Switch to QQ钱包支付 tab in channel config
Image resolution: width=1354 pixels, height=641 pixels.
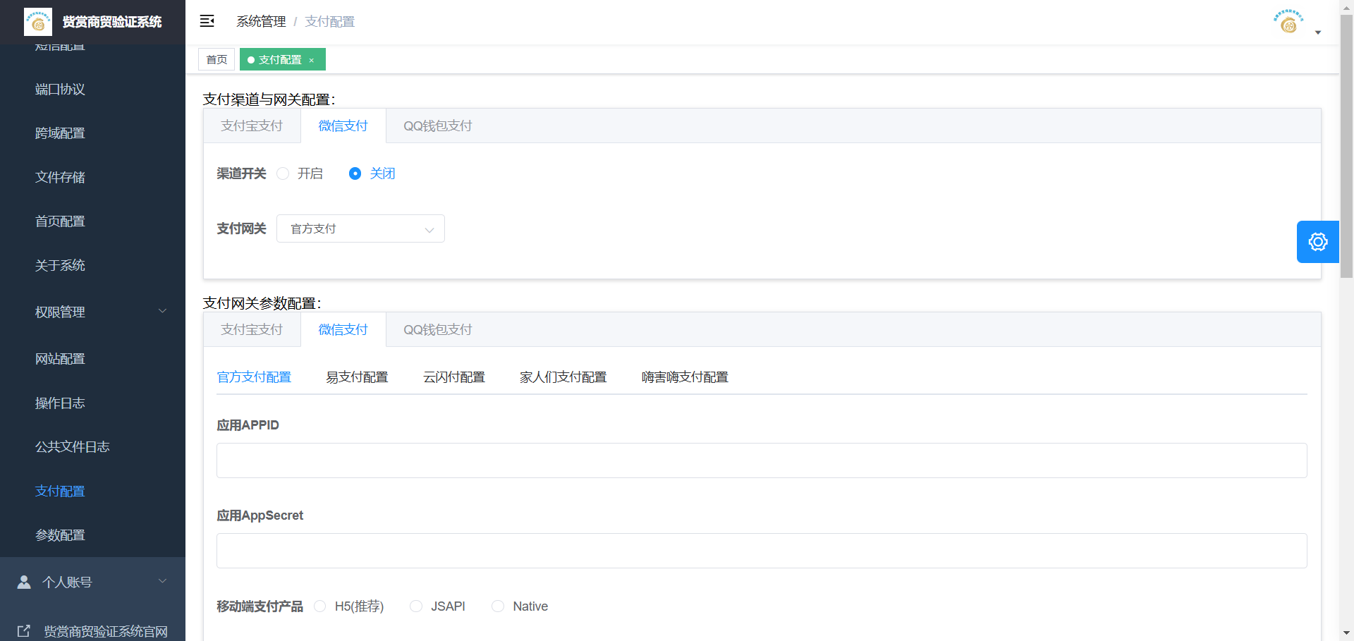[437, 126]
